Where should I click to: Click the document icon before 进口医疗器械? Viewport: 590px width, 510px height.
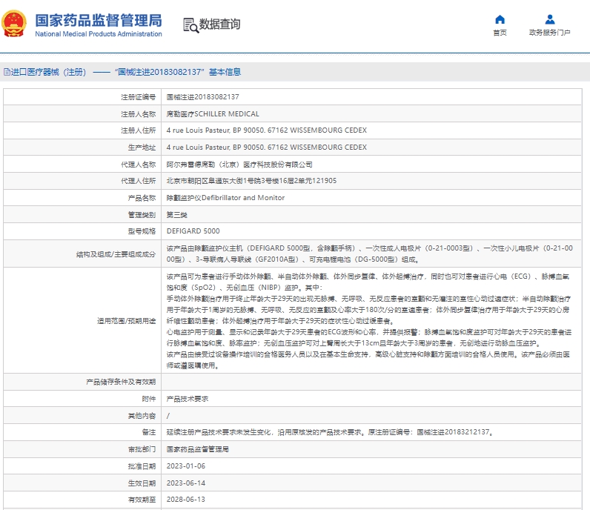coord(7,72)
